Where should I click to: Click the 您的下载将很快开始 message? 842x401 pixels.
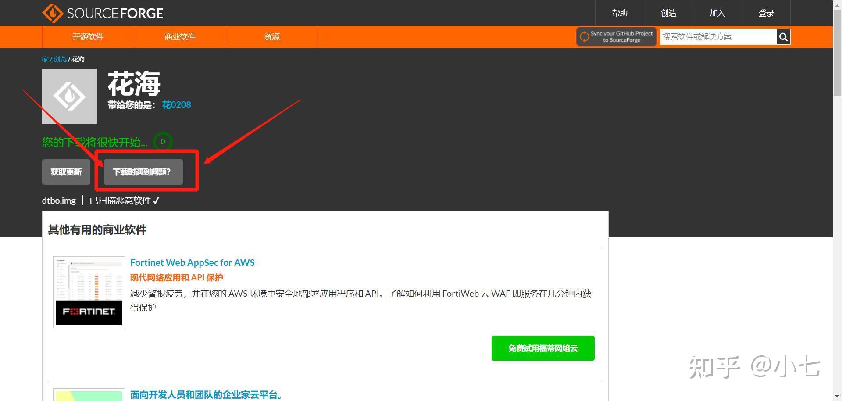pos(95,142)
